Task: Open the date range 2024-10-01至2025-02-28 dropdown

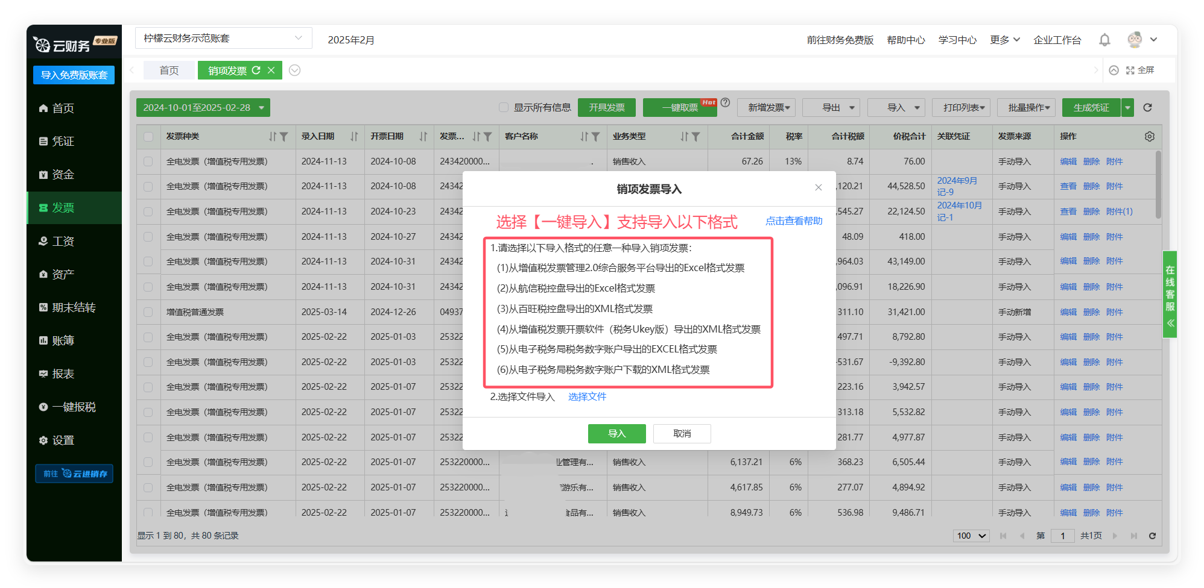Action: pyautogui.click(x=203, y=108)
